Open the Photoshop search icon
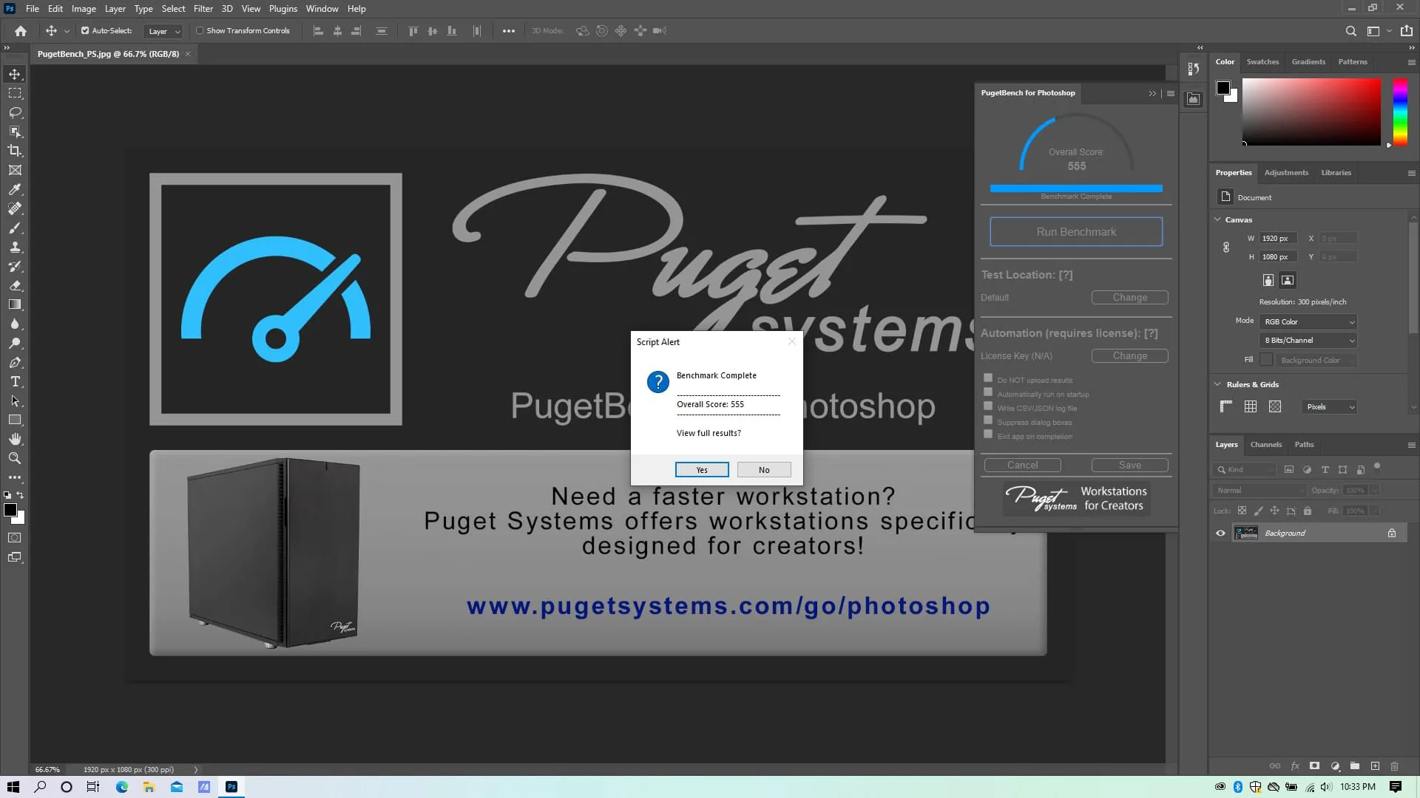1420x798 pixels. tap(1350, 31)
